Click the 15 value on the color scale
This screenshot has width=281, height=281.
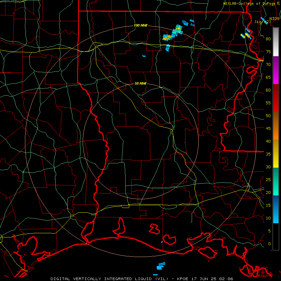click(x=268, y=205)
